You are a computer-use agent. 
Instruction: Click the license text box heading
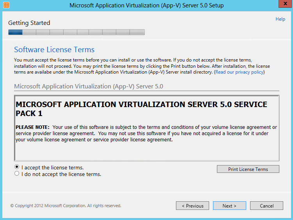(x=142, y=109)
